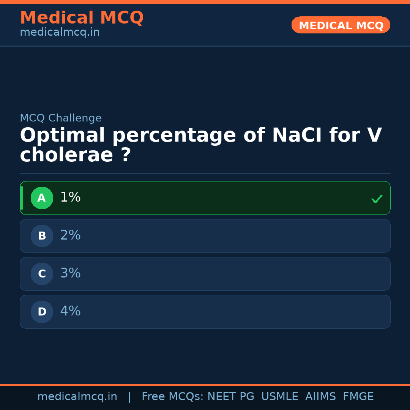Select the 2% answer row

pos(205,236)
